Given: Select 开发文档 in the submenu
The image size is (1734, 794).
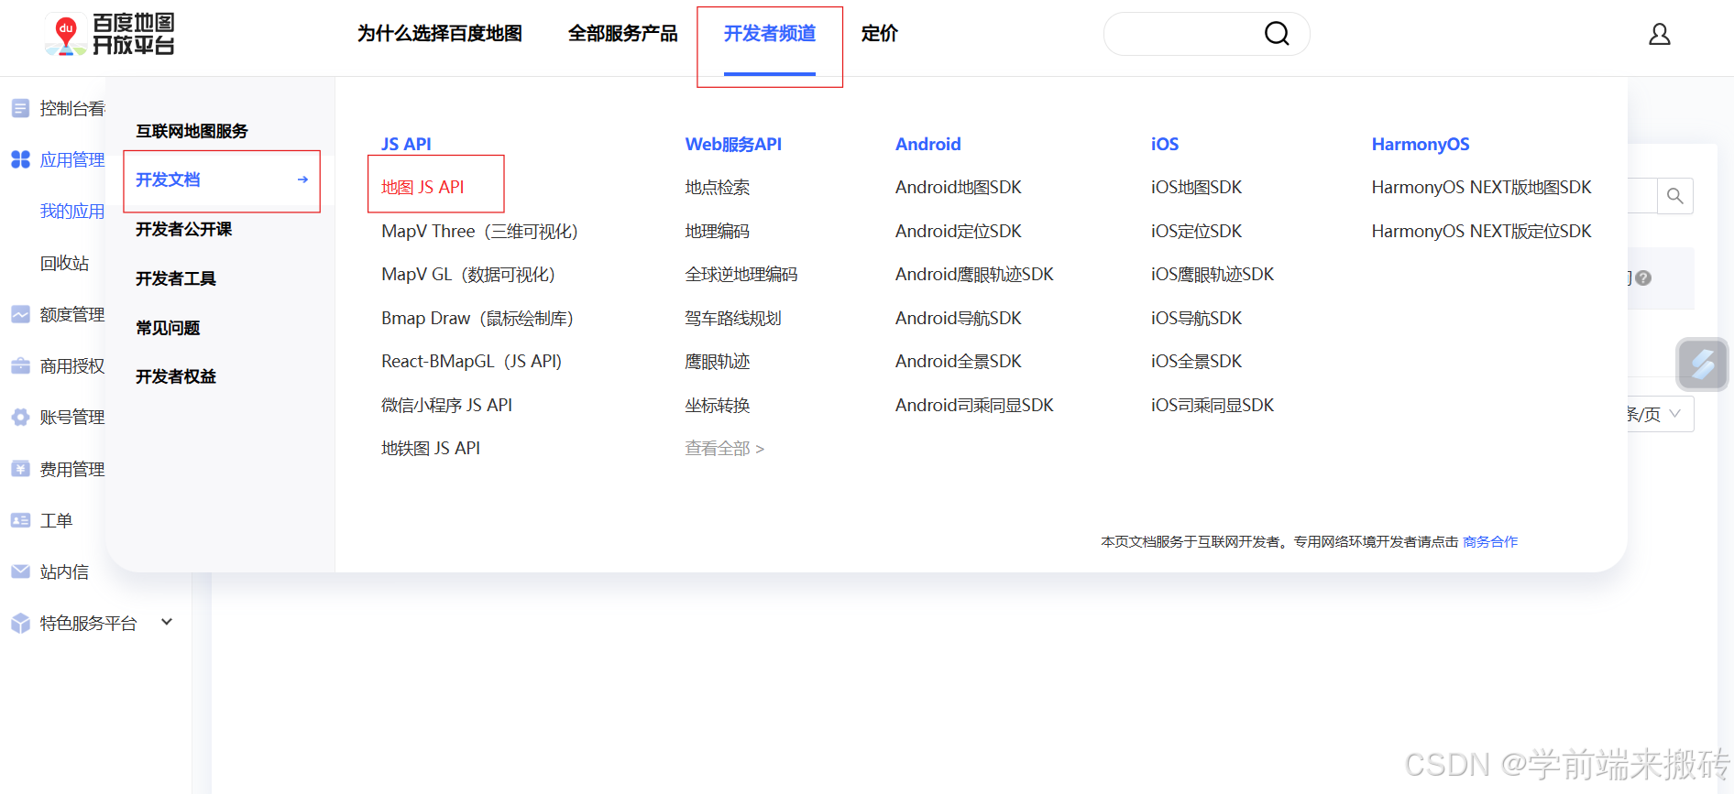Looking at the screenshot, I should point(168,179).
